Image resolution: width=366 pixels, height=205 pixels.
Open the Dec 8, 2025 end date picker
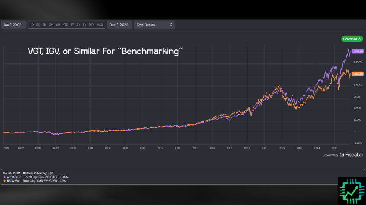[119, 25]
